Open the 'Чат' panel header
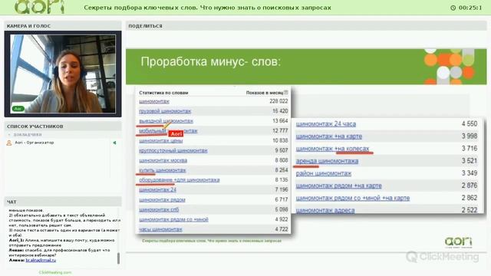491x276 pixels. [63, 202]
